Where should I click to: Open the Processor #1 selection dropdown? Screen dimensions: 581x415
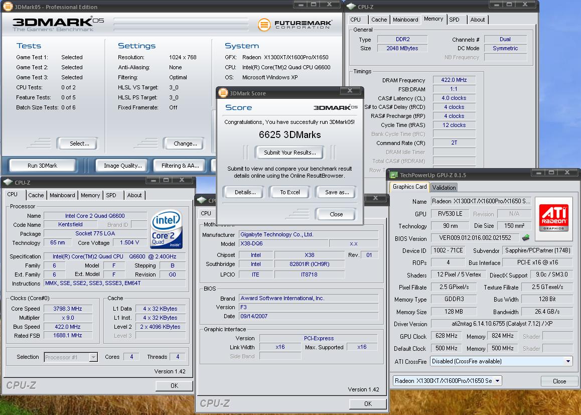tap(70, 357)
